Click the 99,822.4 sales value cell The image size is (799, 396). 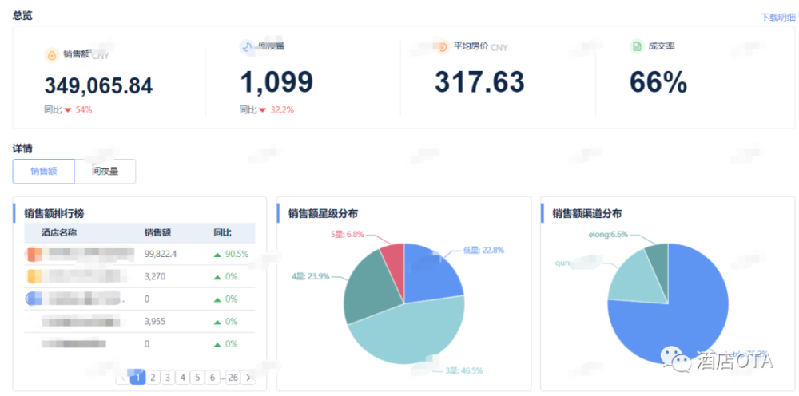(x=161, y=254)
